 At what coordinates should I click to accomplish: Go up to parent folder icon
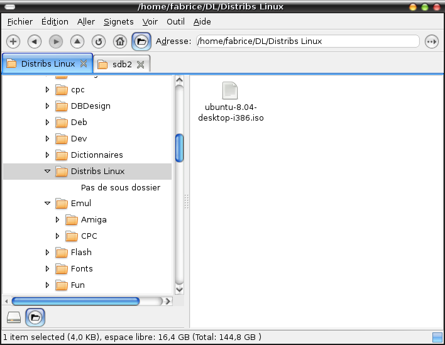(x=77, y=41)
